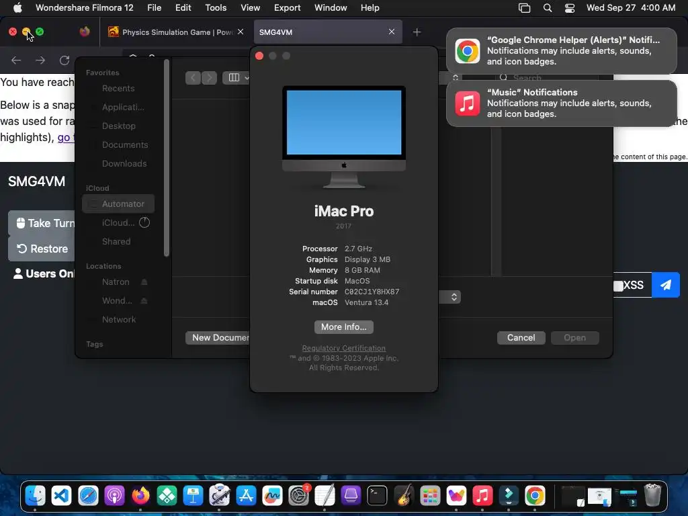Click the Music Notifications banner
Image resolution: width=688 pixels, height=516 pixels.
tap(561, 103)
